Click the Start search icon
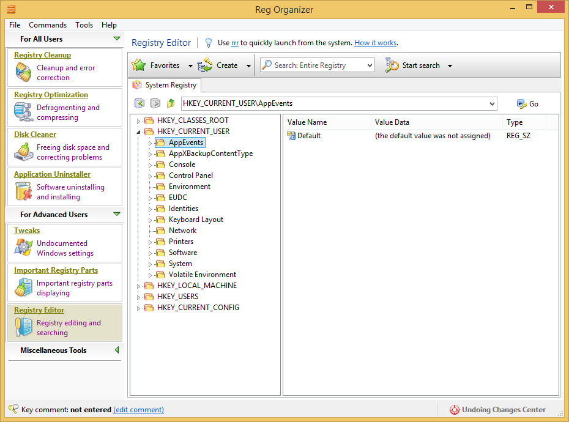 pos(392,65)
